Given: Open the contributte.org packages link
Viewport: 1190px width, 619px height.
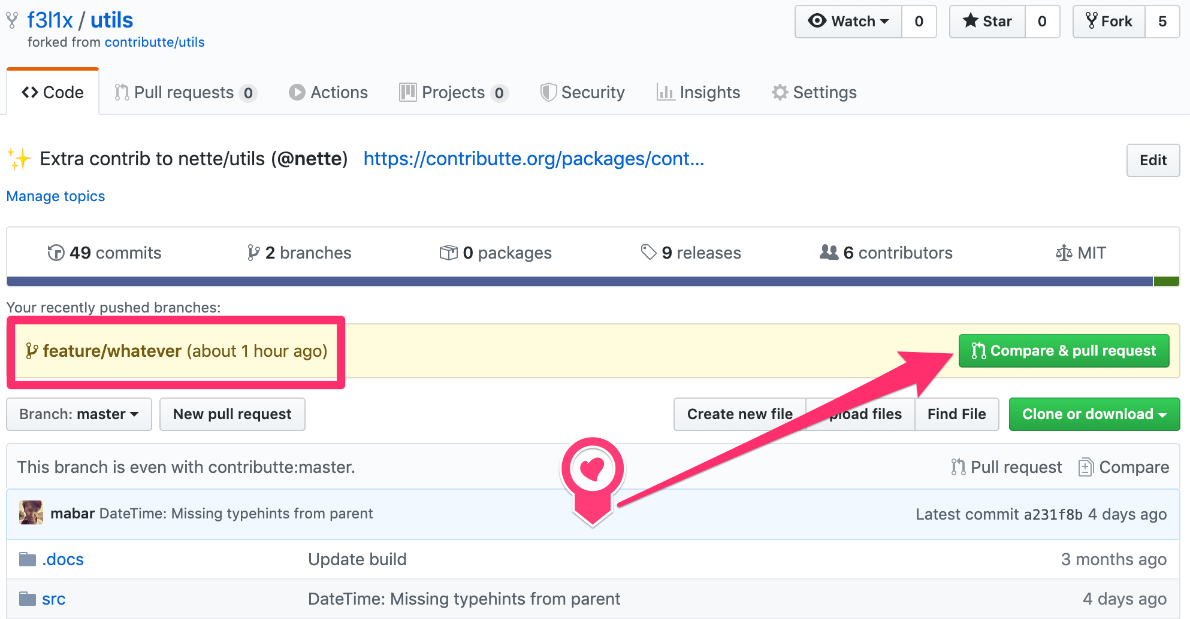Looking at the screenshot, I should (x=534, y=159).
